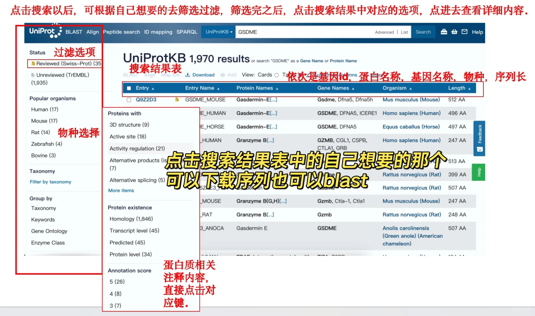Click the sort arrow beside Protein Names
This screenshot has width=535, height=316.
pyautogui.click(x=277, y=88)
